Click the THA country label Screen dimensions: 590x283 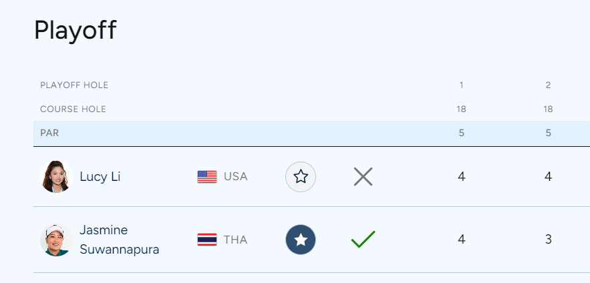pyautogui.click(x=236, y=240)
